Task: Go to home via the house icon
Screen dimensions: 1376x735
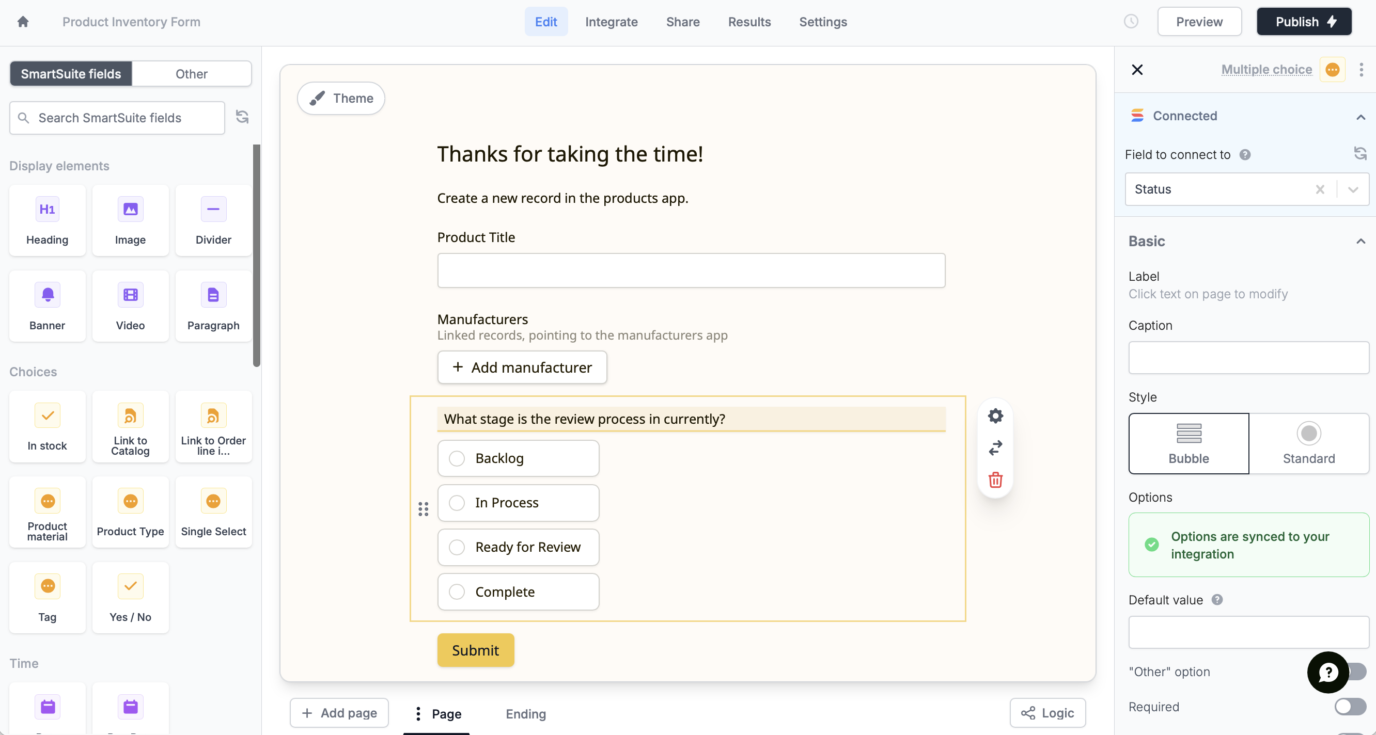Action: (23, 21)
